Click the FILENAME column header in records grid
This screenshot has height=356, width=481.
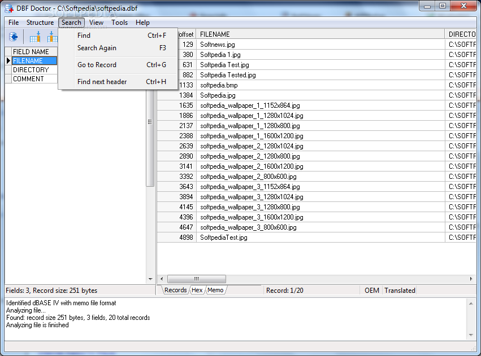320,34
